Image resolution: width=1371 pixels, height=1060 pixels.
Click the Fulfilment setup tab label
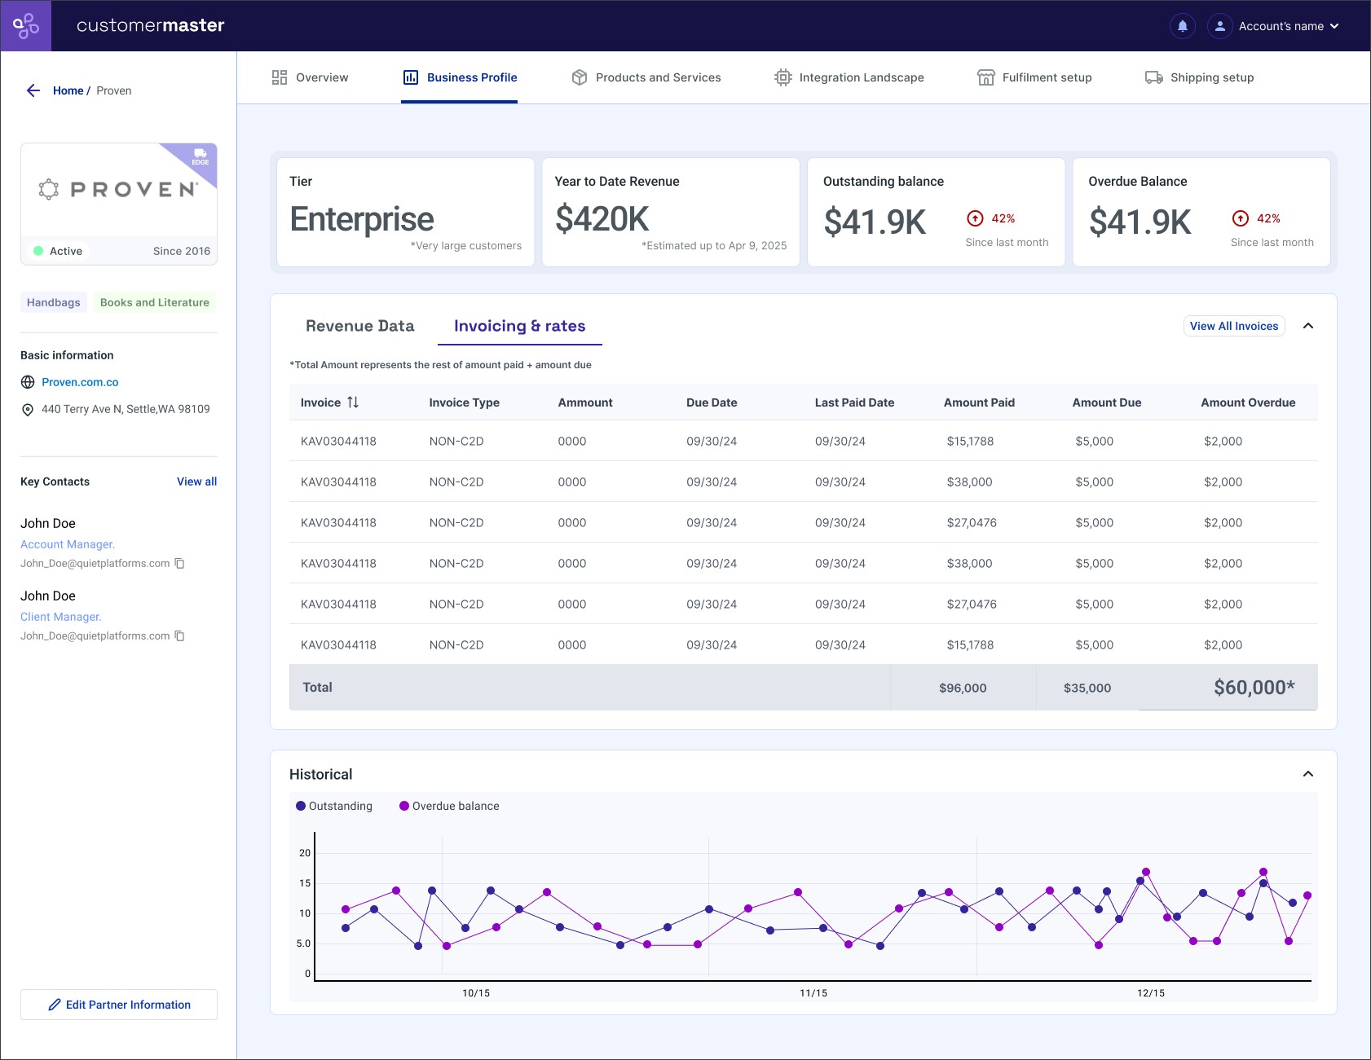coord(1047,77)
